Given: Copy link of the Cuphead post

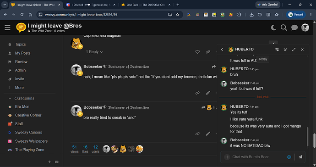Looking at the screenshot, I should (208, 52).
